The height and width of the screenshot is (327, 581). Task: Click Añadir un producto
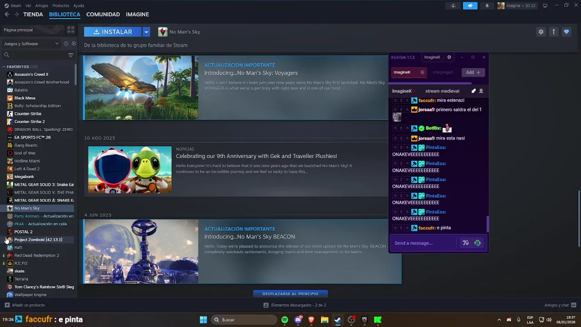click(25, 305)
